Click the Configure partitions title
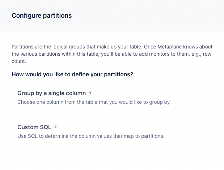The width and height of the screenshot is (224, 170). click(42, 16)
